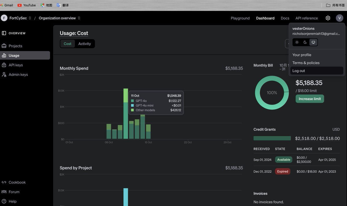This screenshot has width=347, height=206.
Task: Click the tall 11 Oct spend bar
Action: tap(125, 114)
